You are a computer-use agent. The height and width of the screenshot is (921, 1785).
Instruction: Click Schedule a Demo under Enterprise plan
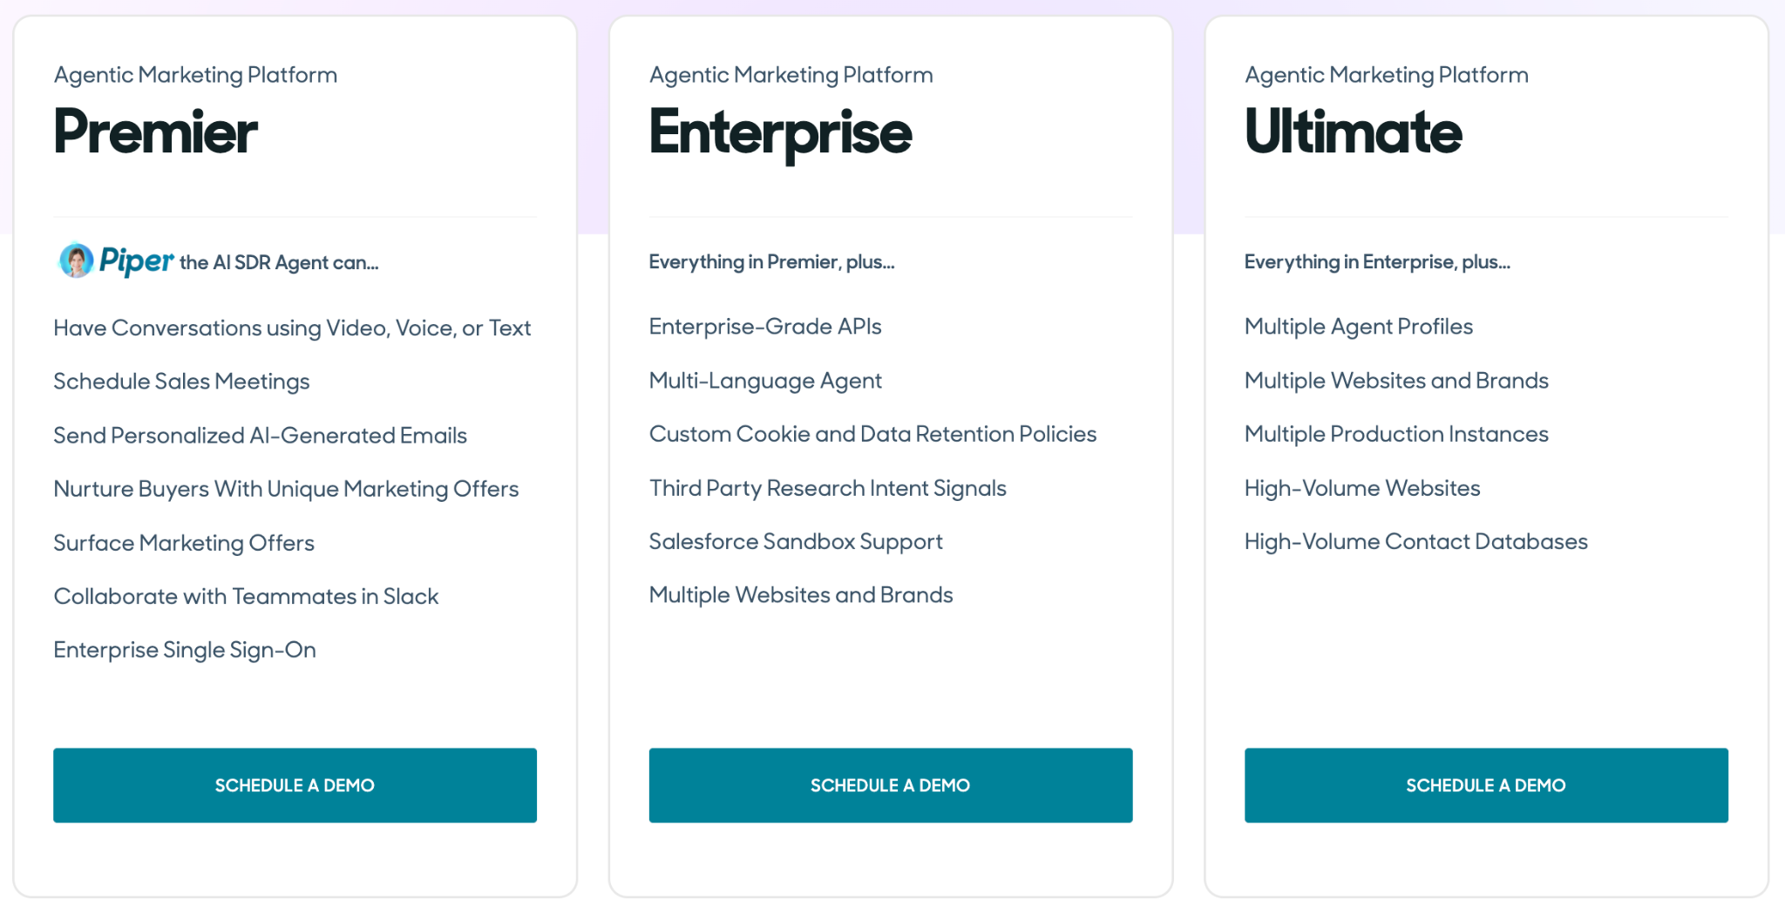point(890,784)
